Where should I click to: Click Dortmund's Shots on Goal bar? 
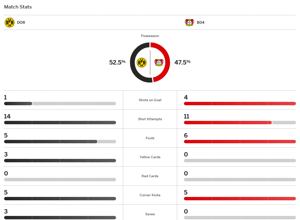(60, 104)
